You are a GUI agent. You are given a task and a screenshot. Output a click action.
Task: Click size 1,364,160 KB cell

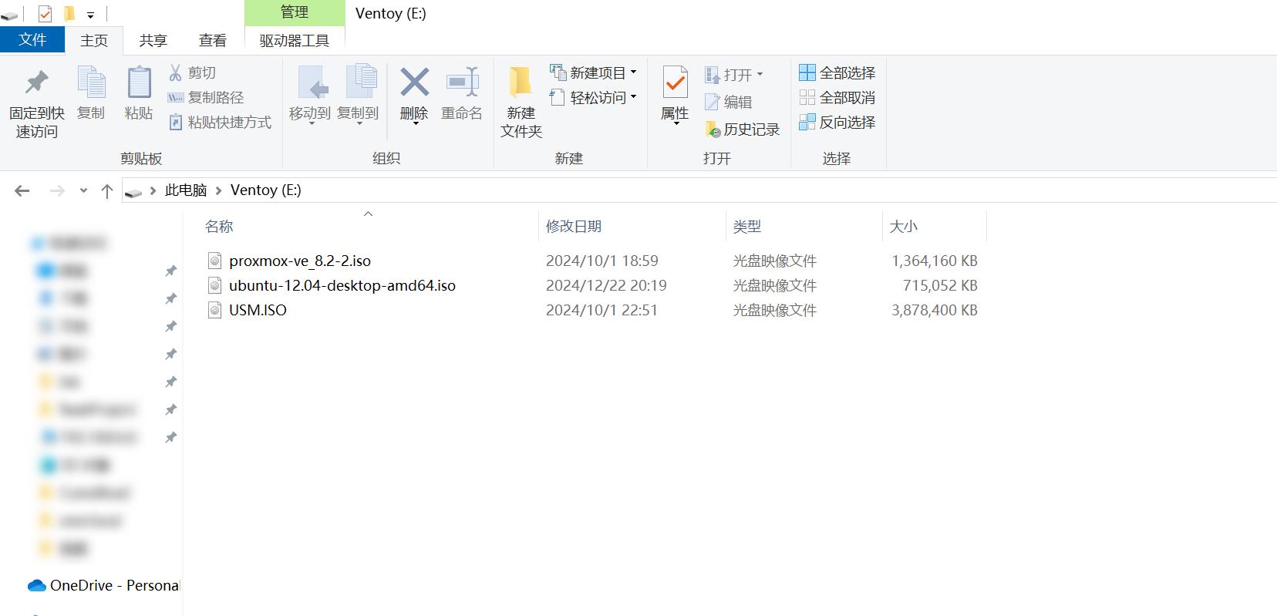tap(935, 261)
